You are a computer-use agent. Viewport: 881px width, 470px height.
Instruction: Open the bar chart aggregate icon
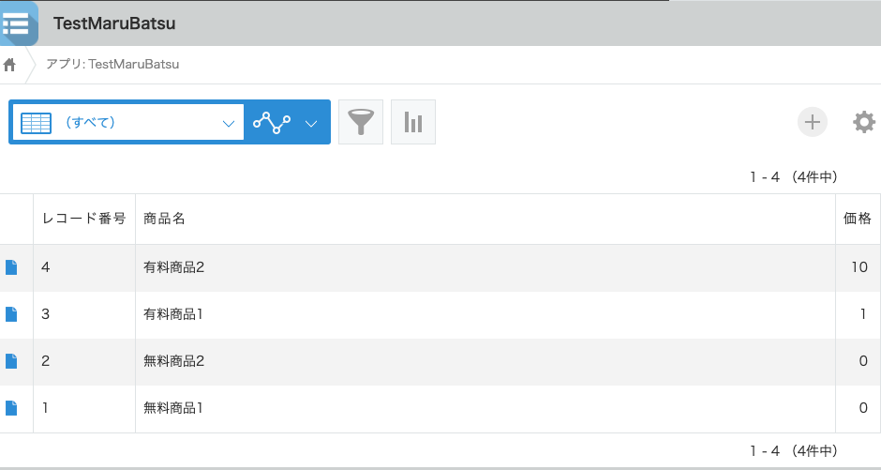pyautogui.click(x=413, y=122)
